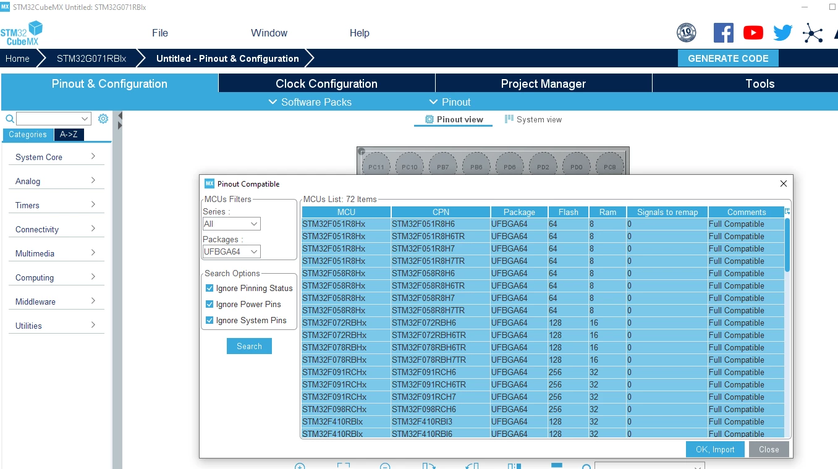Toggle Ignore Power Pins checkbox

click(x=209, y=304)
